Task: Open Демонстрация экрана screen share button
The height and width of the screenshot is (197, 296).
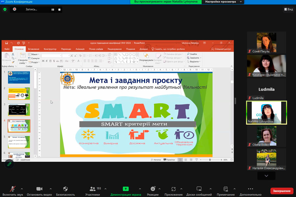Action: pyautogui.click(x=126, y=189)
